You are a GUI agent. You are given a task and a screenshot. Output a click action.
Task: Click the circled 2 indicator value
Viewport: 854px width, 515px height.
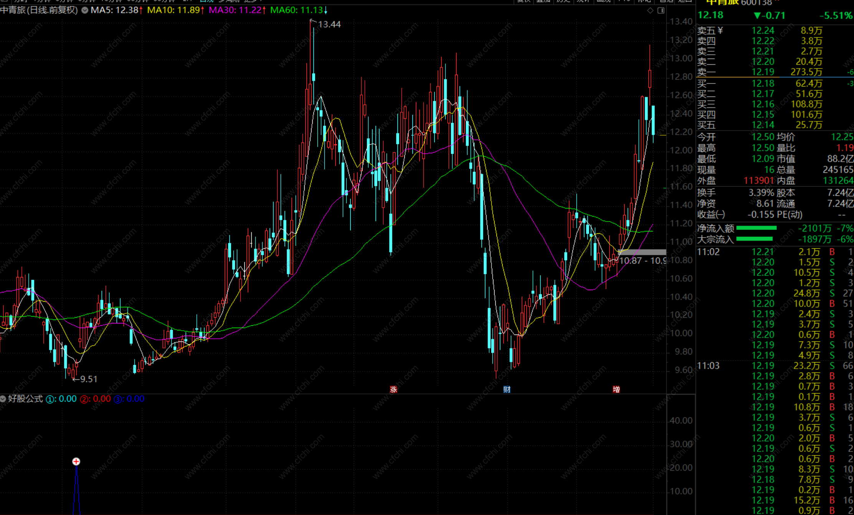(96, 399)
